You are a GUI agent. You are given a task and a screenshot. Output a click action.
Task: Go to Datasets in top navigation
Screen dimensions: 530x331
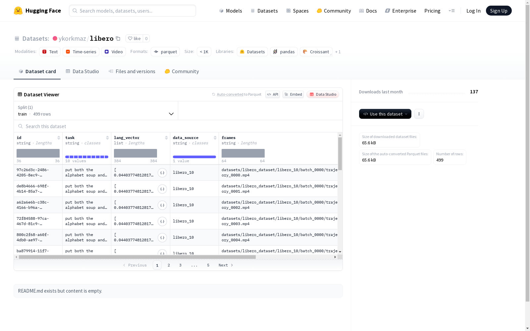pos(264,11)
